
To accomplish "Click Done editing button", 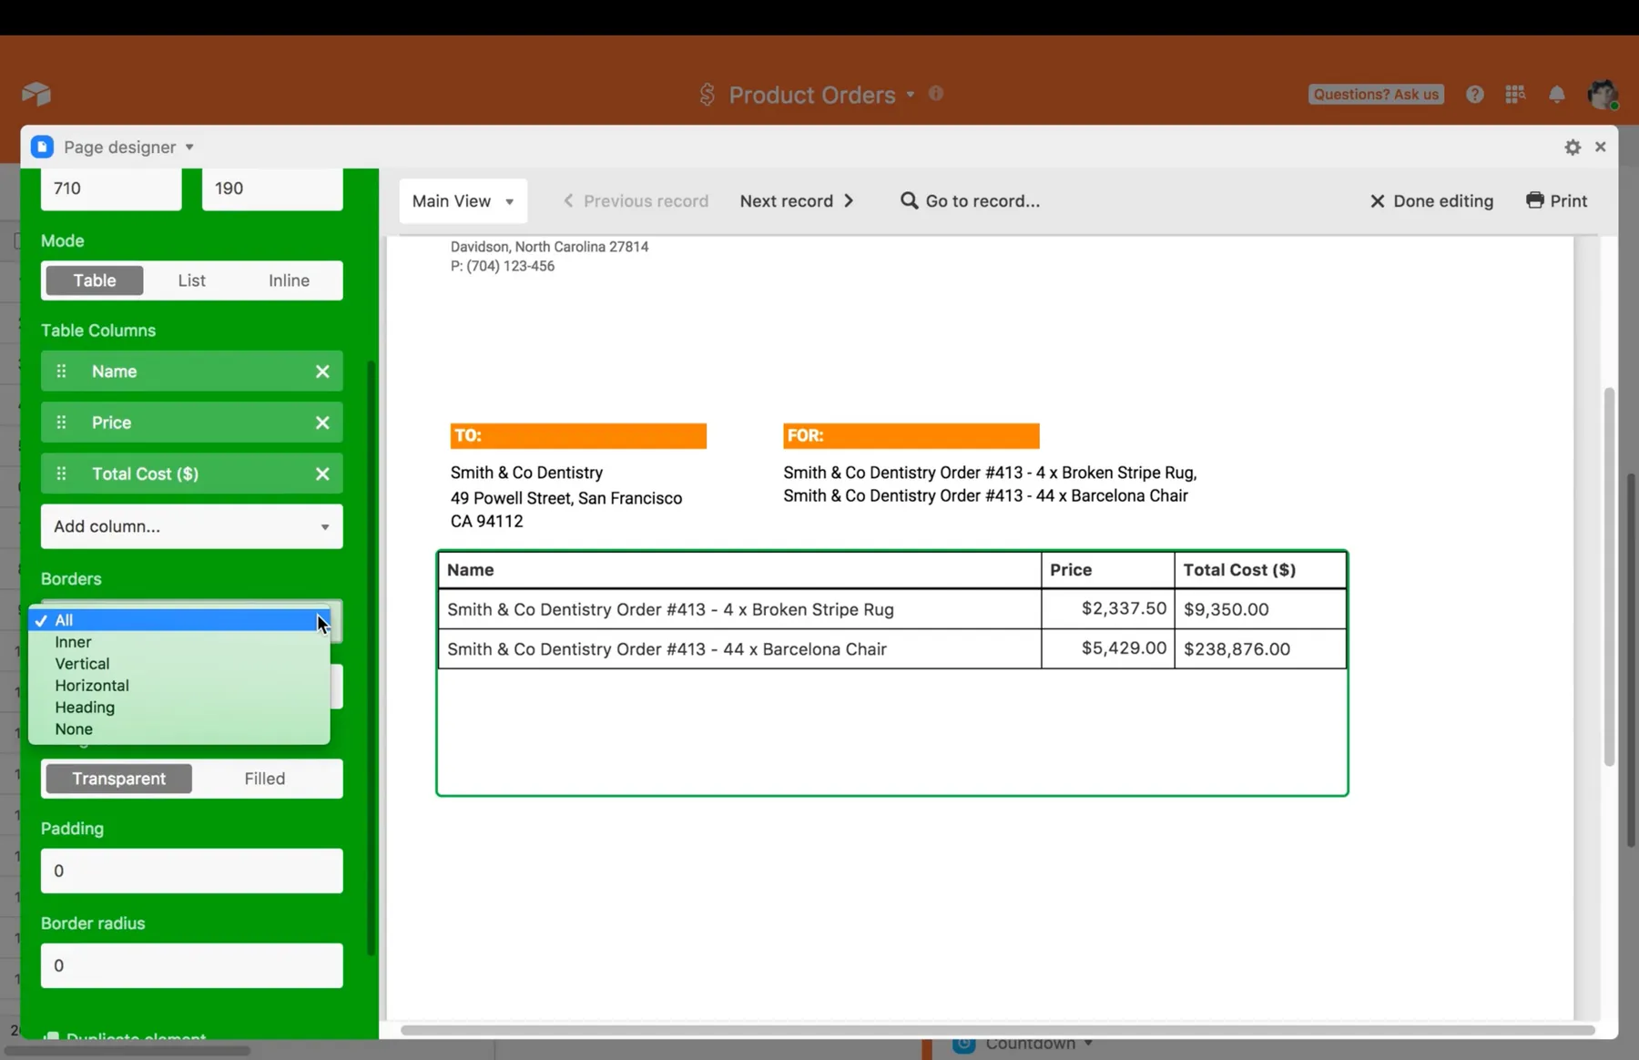I will (1431, 201).
